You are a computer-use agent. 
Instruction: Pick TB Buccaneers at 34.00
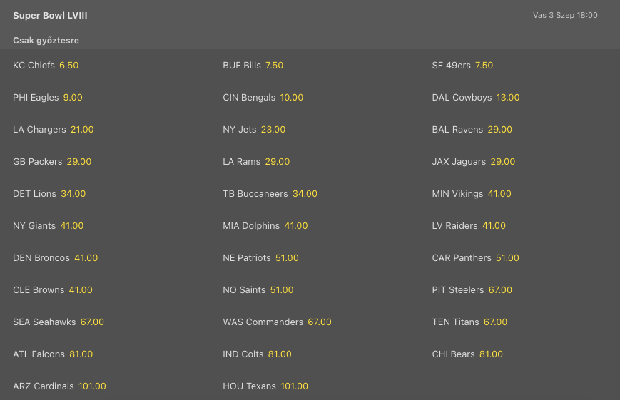pos(305,194)
